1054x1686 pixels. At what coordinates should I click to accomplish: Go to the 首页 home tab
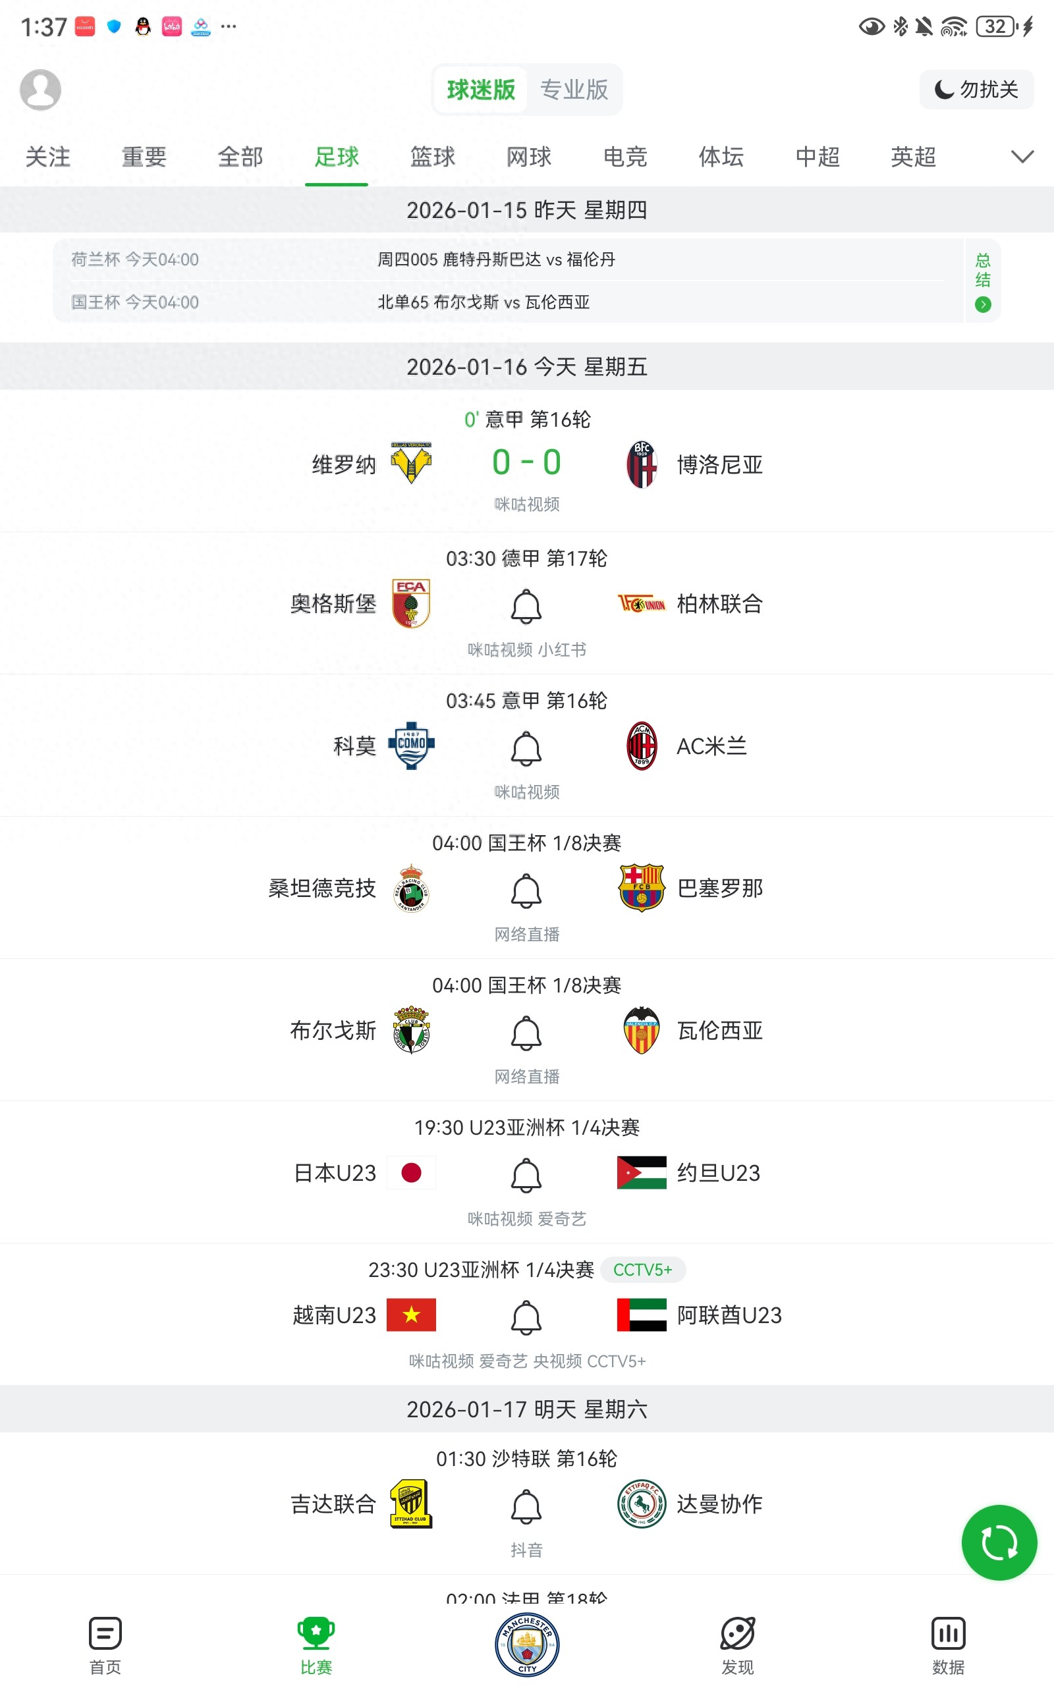tap(105, 1646)
